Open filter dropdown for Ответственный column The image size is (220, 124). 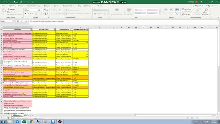(x=71, y=30)
